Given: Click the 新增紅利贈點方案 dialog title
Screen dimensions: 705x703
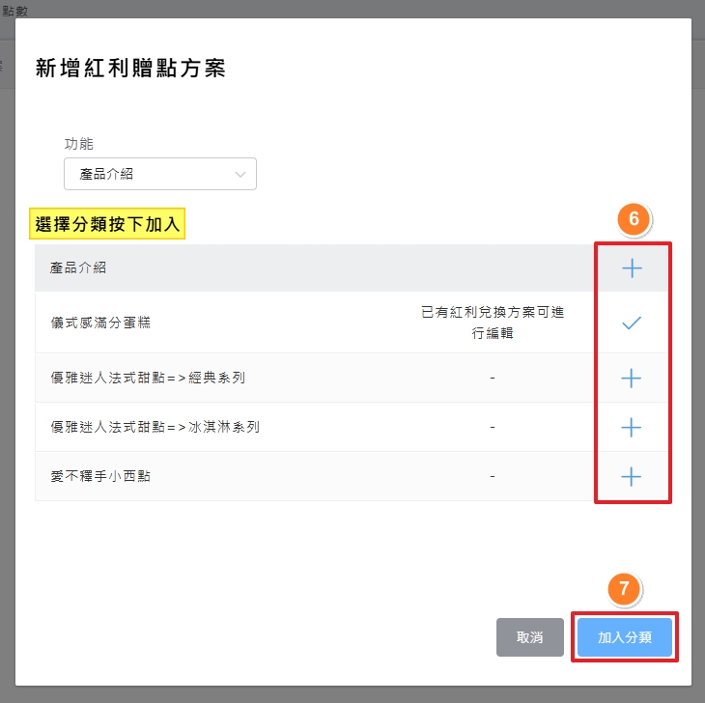Looking at the screenshot, I should point(130,68).
